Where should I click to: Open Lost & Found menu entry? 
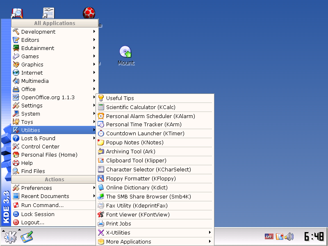[54, 138]
